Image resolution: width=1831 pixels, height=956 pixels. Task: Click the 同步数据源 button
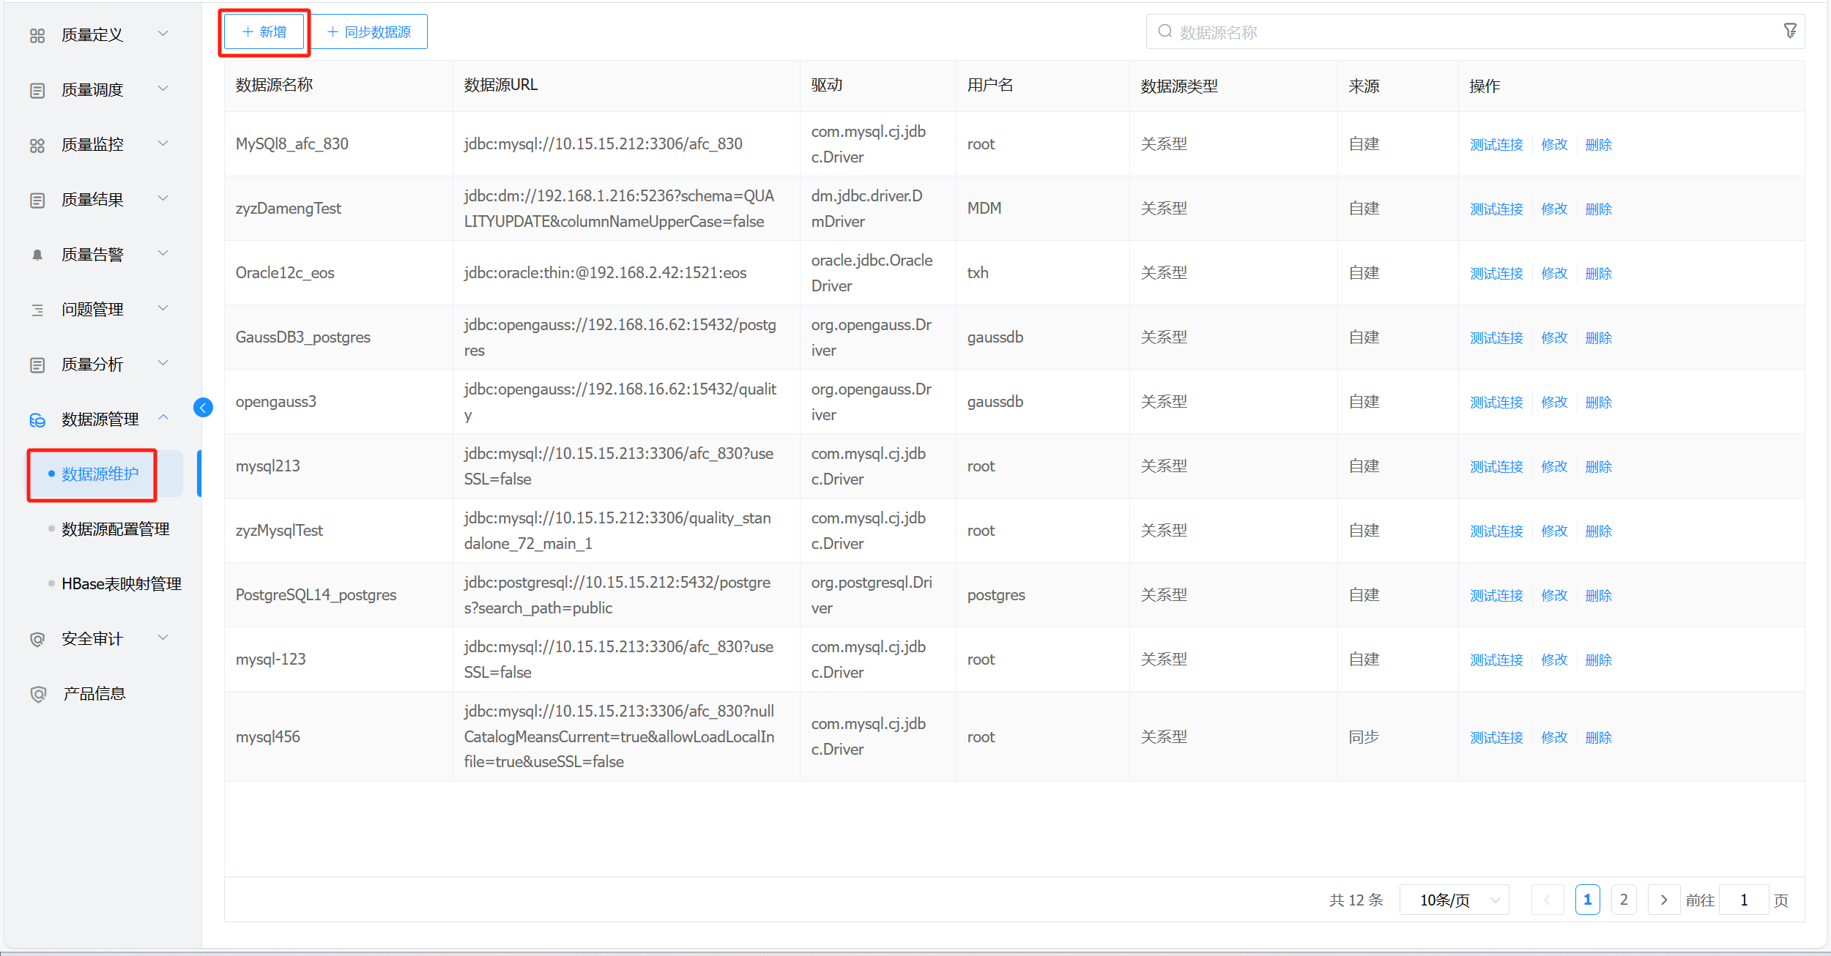(x=369, y=31)
